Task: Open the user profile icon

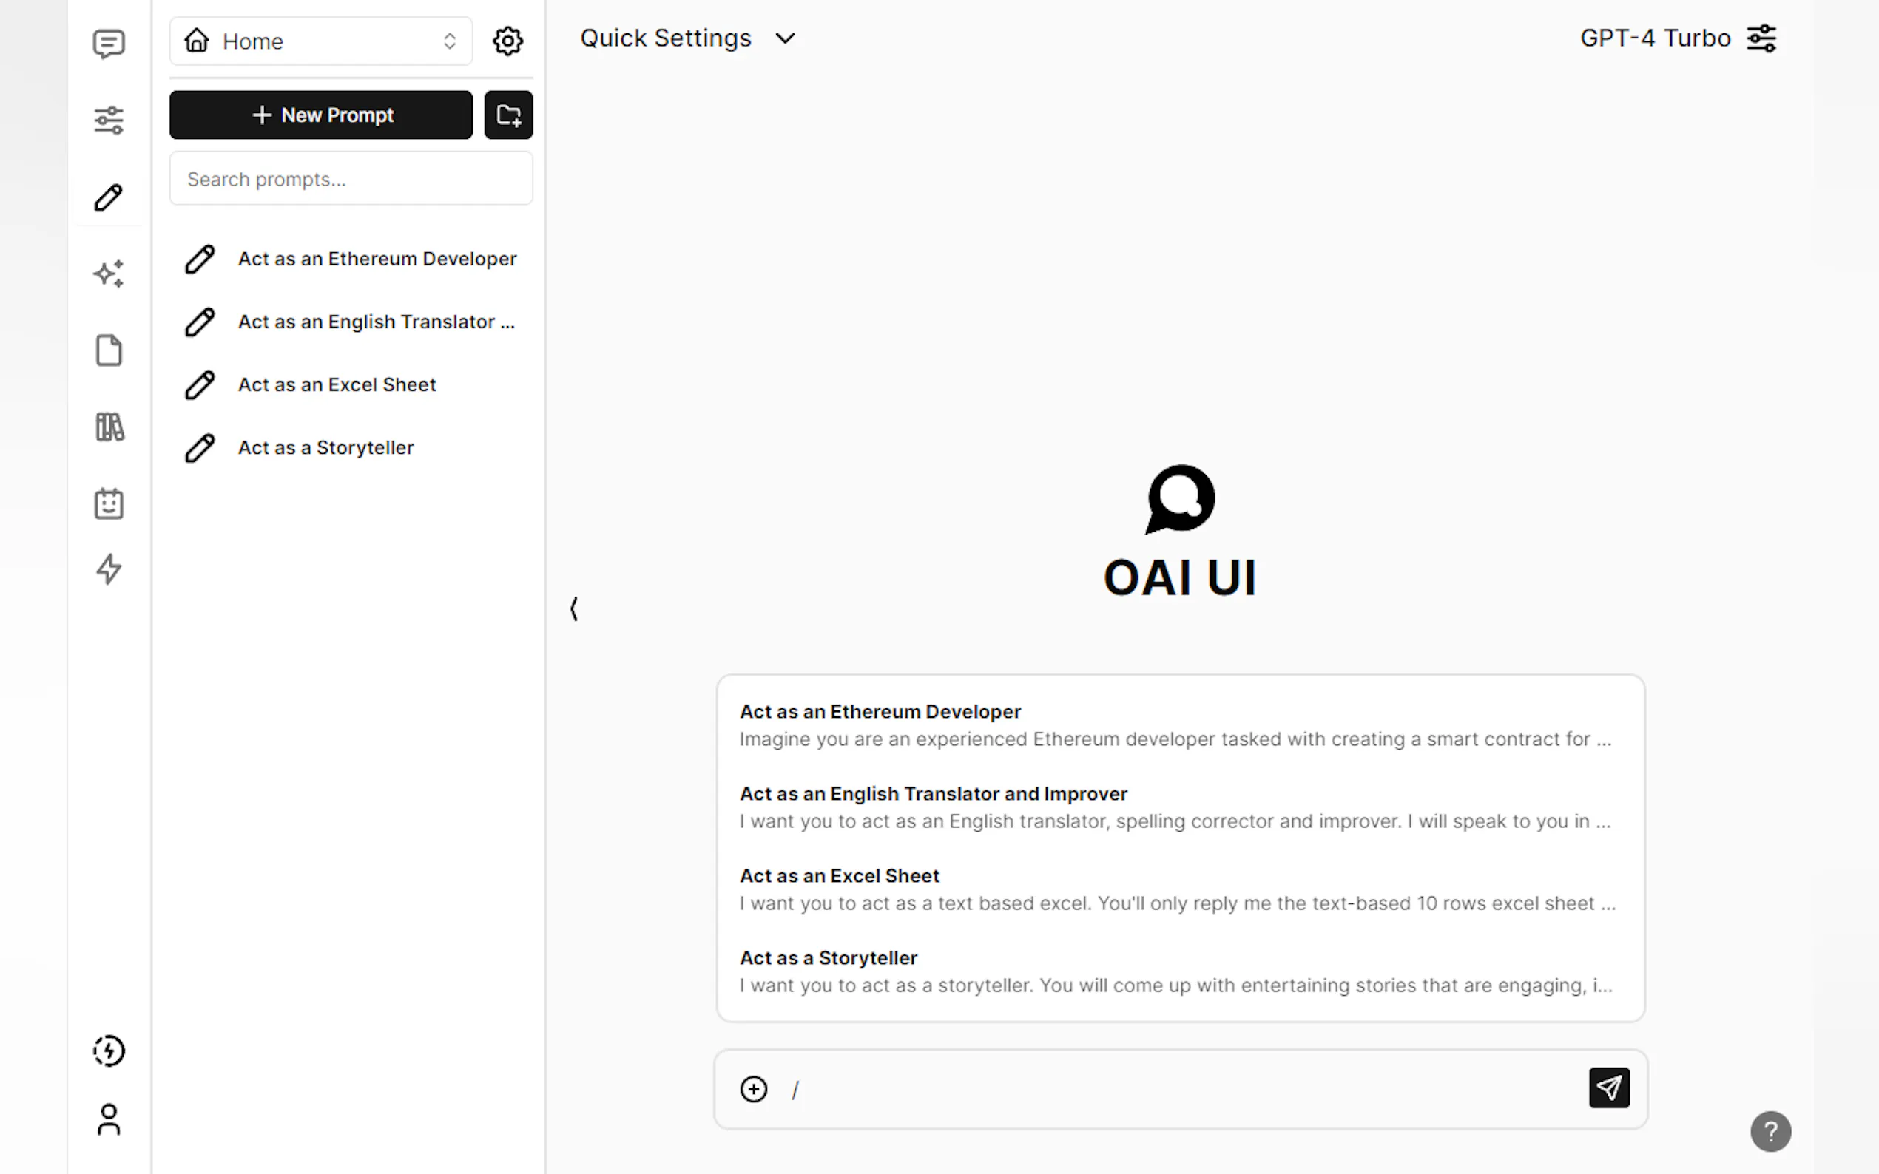Action: pyautogui.click(x=109, y=1119)
